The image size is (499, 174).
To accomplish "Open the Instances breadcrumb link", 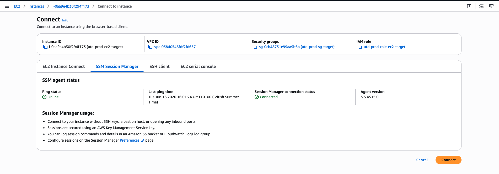I will pos(36,6).
